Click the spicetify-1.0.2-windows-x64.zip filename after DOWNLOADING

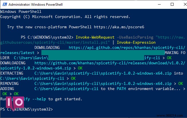[36, 68]
